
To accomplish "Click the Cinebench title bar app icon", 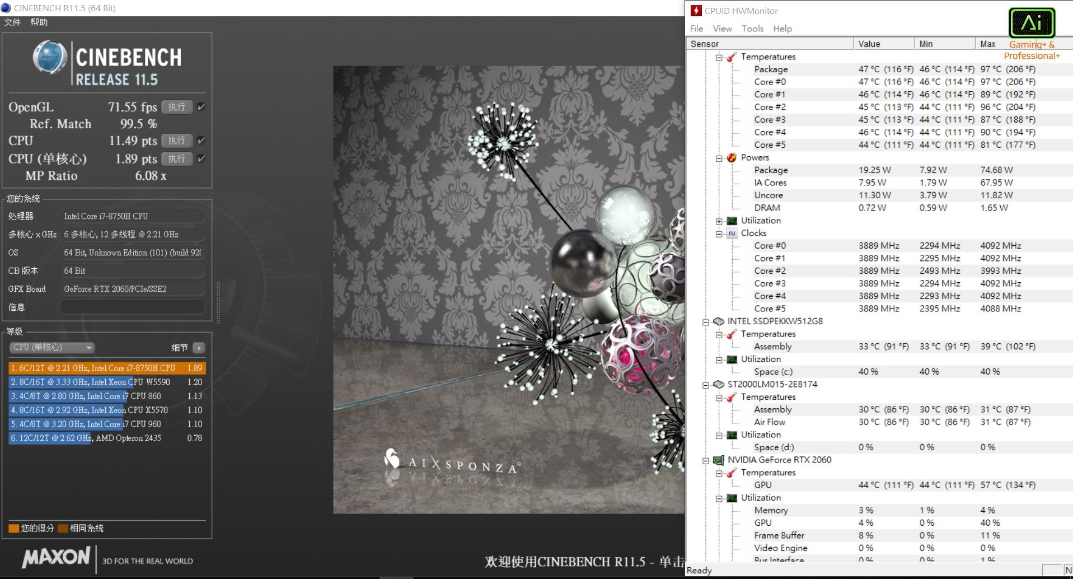I will click(x=6, y=8).
